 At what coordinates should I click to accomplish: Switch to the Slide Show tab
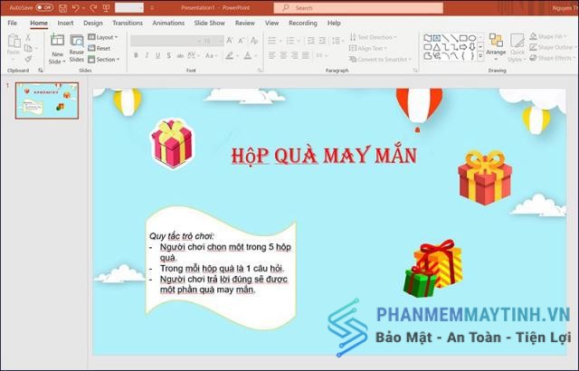tap(209, 23)
